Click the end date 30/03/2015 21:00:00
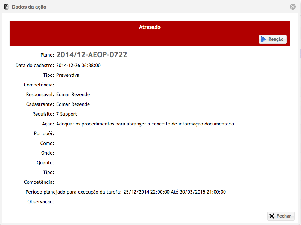Image resolution: width=301 pixels, height=225 pixels. [x=203, y=192]
